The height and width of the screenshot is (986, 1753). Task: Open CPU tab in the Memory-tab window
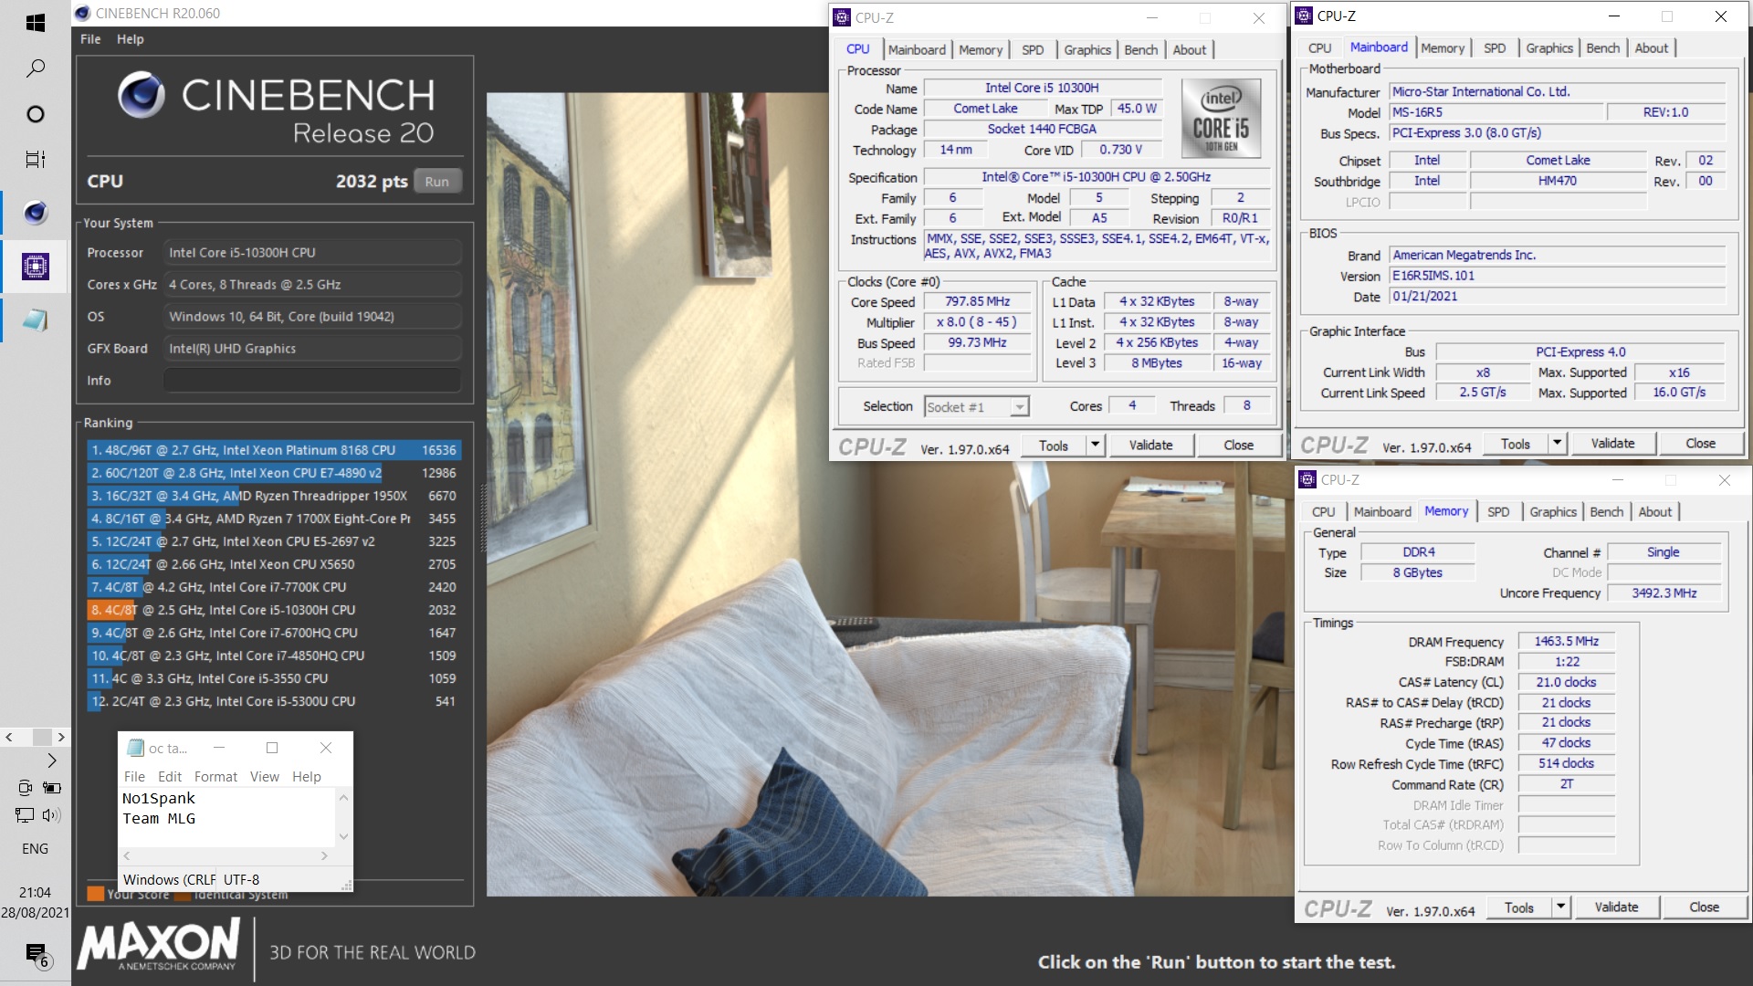click(x=1323, y=512)
